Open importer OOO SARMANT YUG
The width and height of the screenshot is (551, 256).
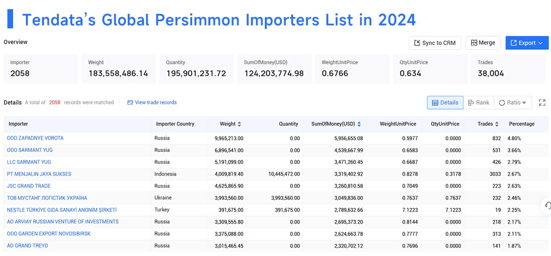(x=30, y=150)
